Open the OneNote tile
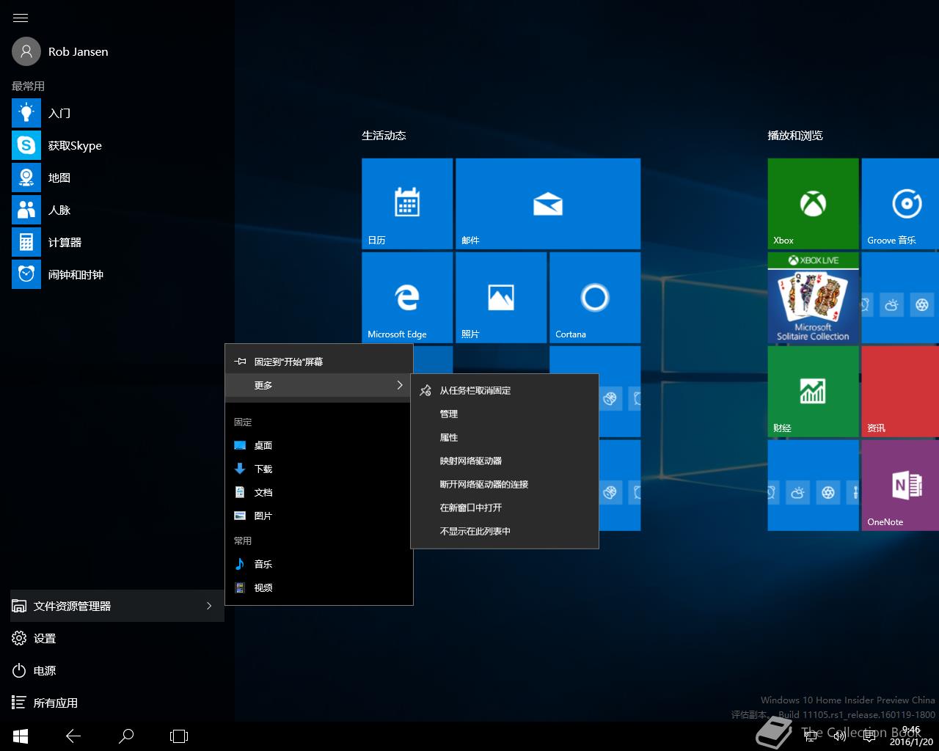939x751 pixels. pyautogui.click(x=900, y=486)
